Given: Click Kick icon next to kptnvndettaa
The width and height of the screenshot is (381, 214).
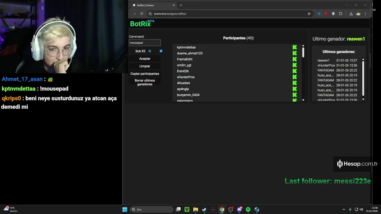Looking at the screenshot, I should pos(295,47).
